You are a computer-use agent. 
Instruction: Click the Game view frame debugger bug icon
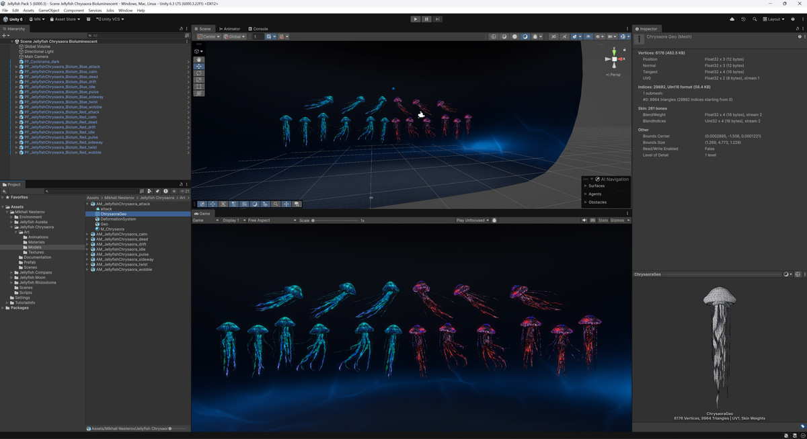coord(494,221)
